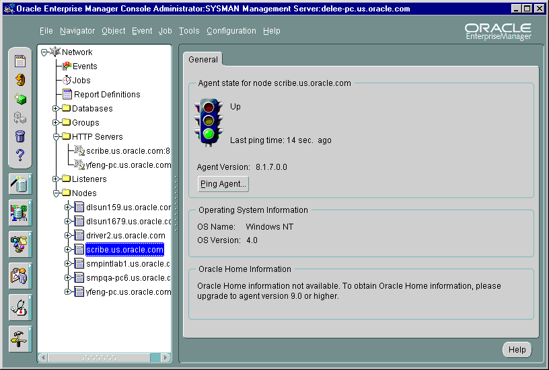Click the title bar application icon

pyautogui.click(x=9, y=8)
